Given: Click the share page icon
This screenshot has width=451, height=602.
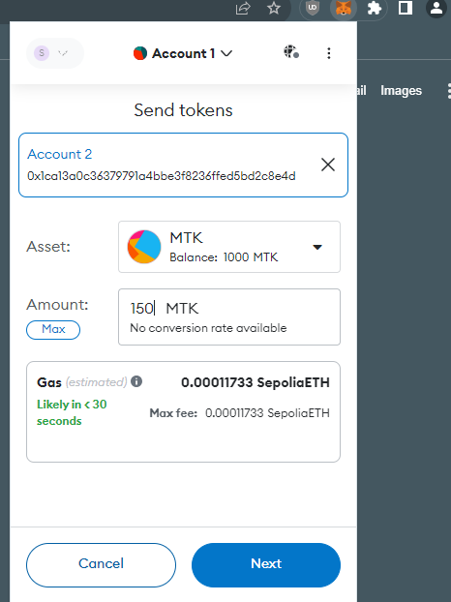Looking at the screenshot, I should click(243, 8).
